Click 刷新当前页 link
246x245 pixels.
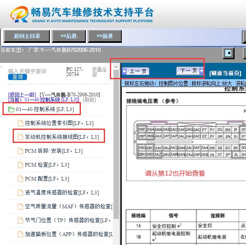tap(225, 73)
